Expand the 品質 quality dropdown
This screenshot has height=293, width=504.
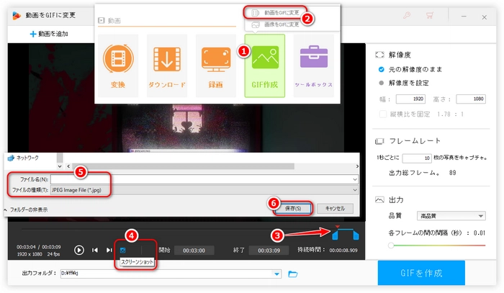click(x=480, y=216)
